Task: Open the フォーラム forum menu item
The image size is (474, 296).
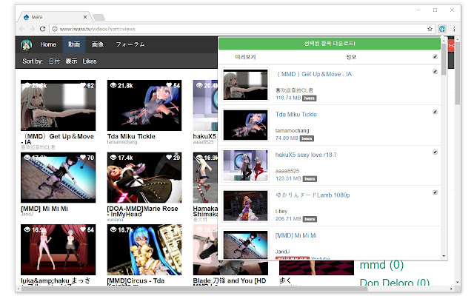Action: pyautogui.click(x=130, y=44)
